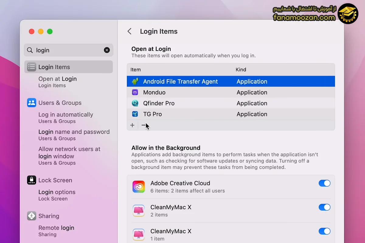
Task: Select the Android File Transfer Agent row
Action: 231,81
